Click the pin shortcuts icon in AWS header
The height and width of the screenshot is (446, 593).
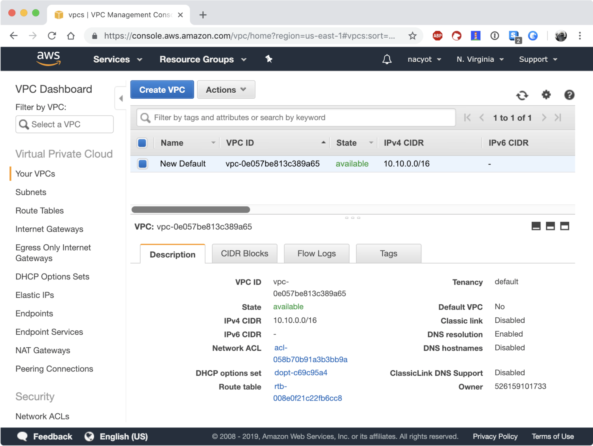point(269,59)
